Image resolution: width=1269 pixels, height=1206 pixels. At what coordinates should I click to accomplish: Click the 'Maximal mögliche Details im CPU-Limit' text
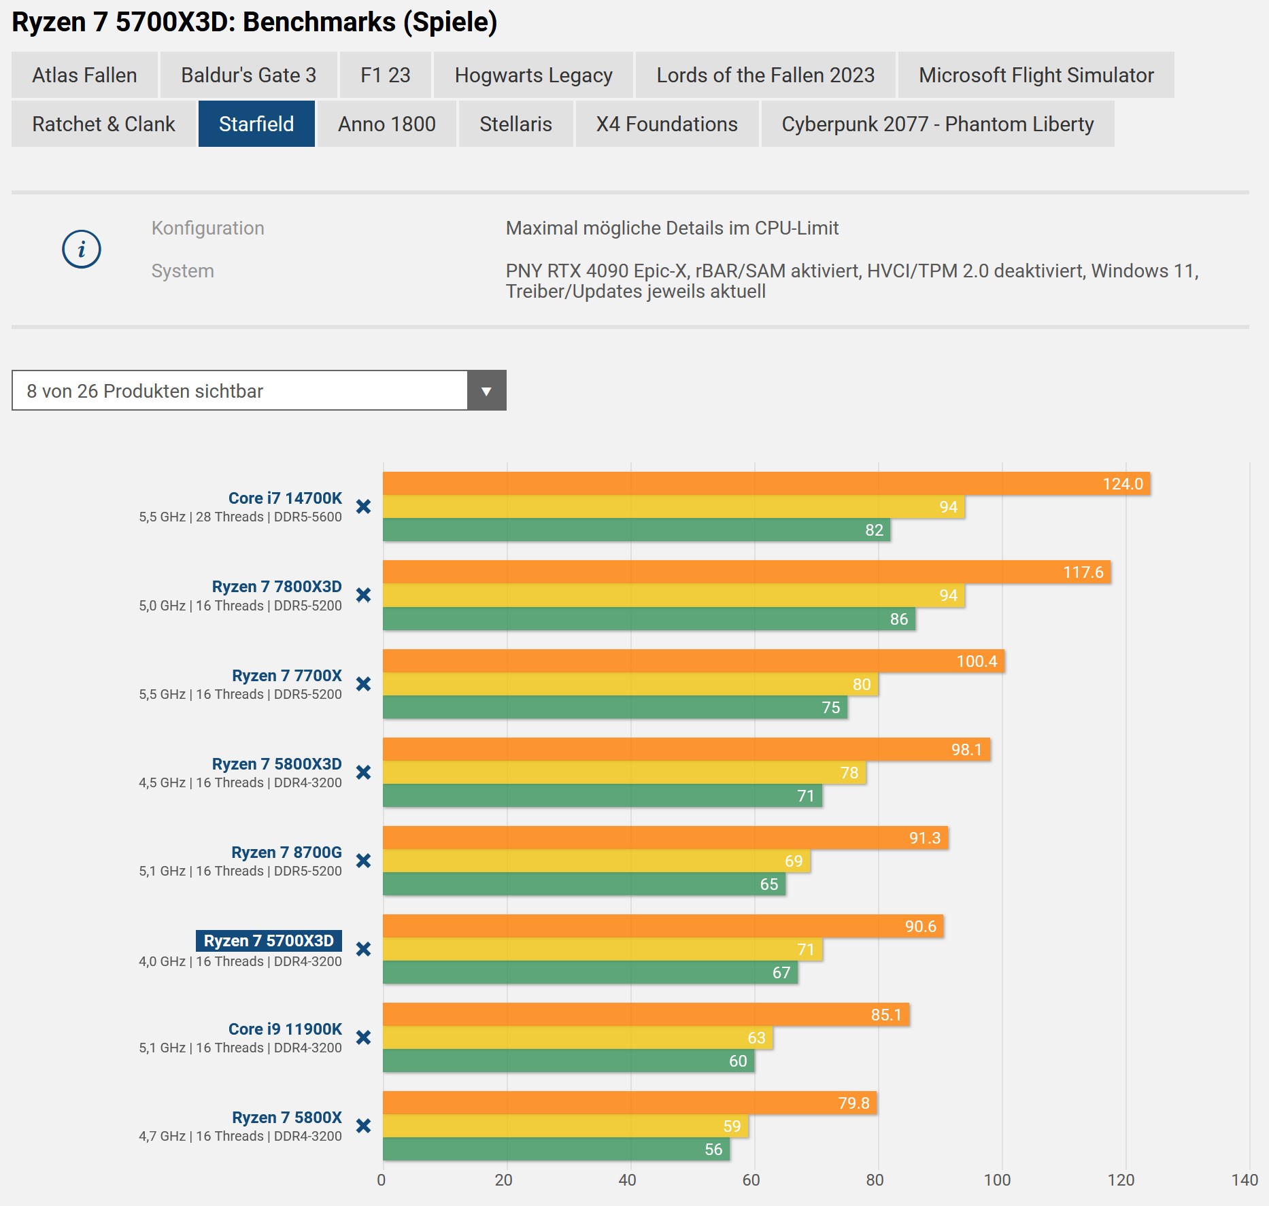[672, 228]
